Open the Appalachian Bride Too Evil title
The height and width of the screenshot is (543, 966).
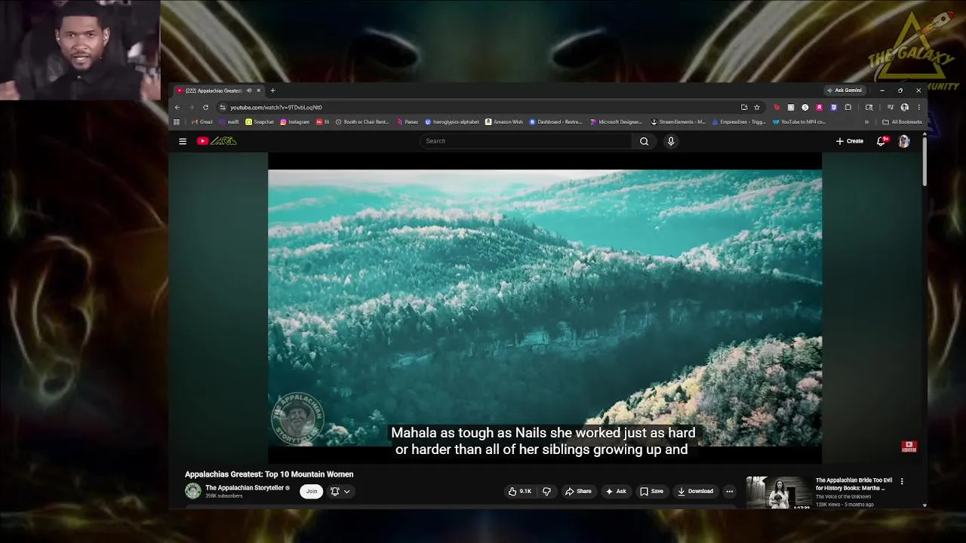click(x=854, y=484)
